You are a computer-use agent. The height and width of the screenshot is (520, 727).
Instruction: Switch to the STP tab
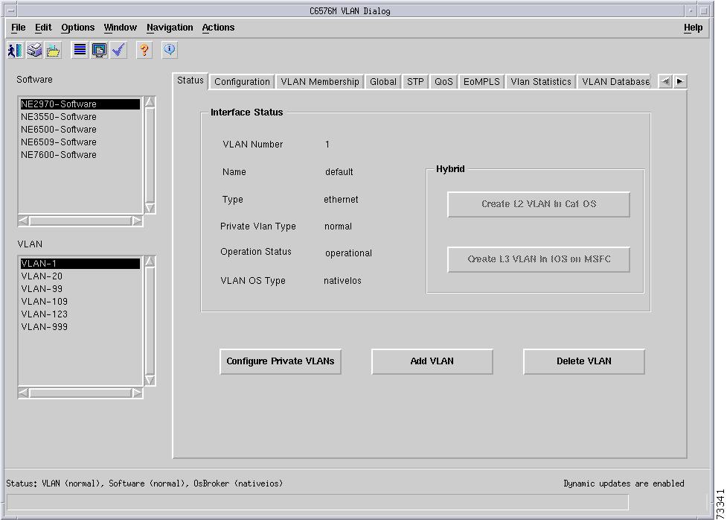(415, 82)
